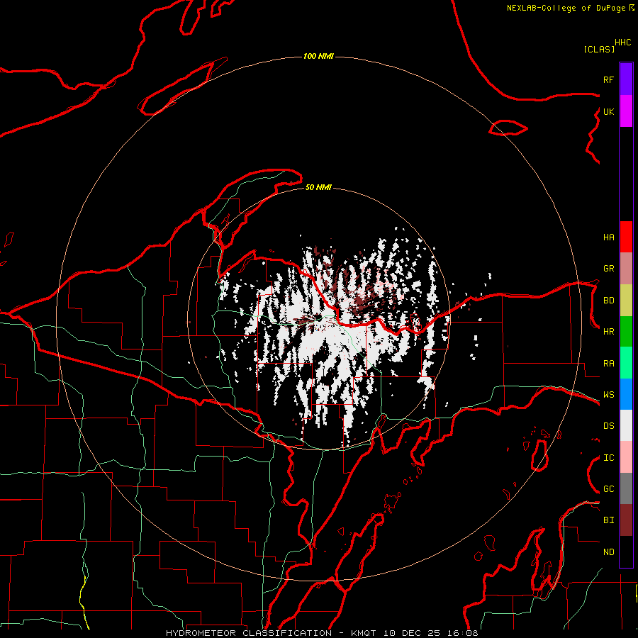
Task: Click the HA red legend swatch
Action: point(626,237)
